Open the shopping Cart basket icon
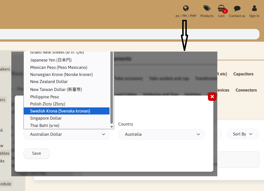Screen dimensions: 264x191 point(221,8)
